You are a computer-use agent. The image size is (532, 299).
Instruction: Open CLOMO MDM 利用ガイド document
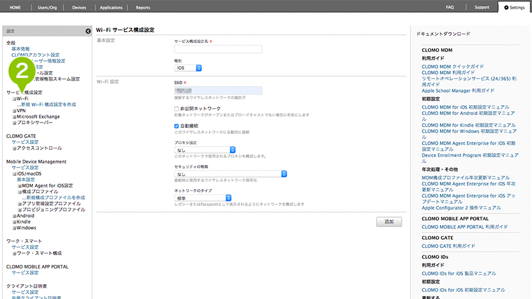click(448, 72)
